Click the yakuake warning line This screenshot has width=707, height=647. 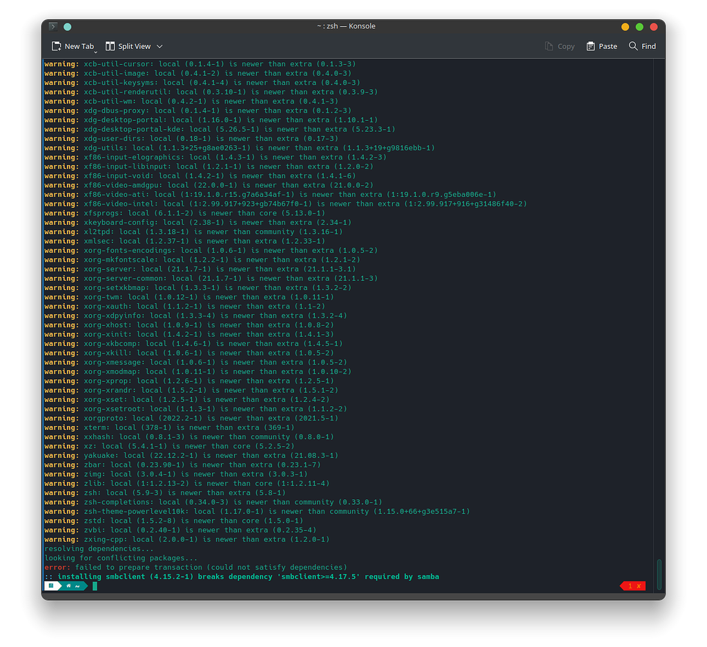point(191,455)
